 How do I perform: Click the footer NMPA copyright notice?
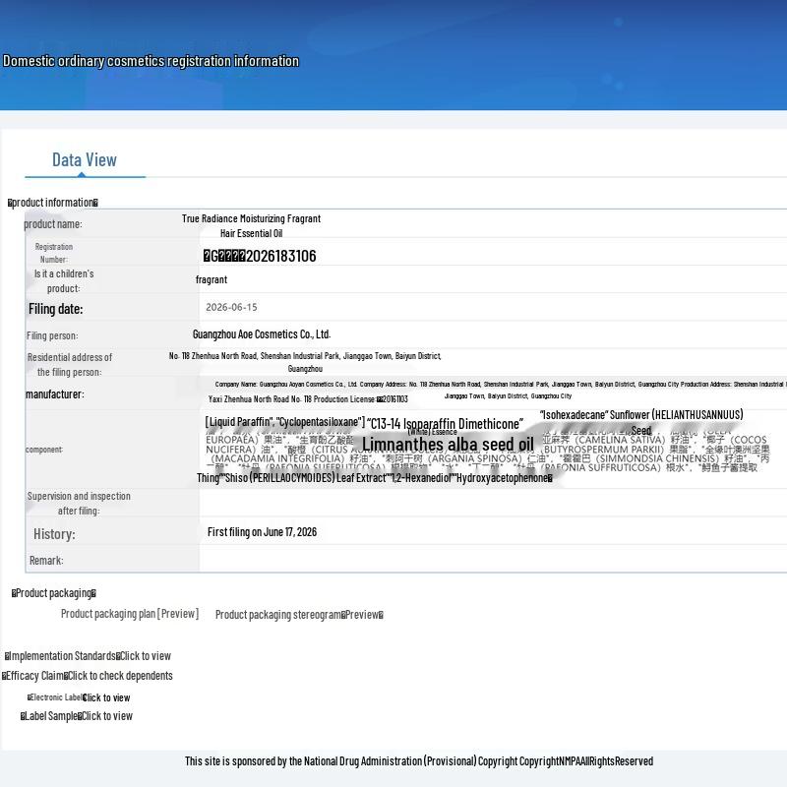[419, 761]
